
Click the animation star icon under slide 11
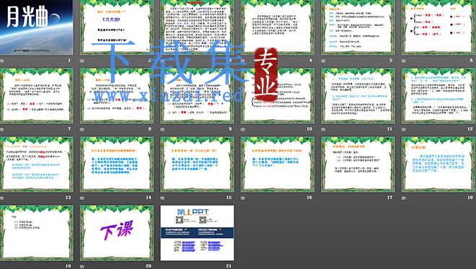coord(323,129)
